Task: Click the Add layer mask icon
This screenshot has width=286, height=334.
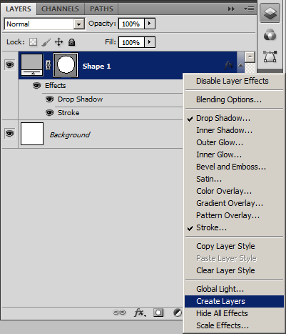Action: [x=158, y=313]
